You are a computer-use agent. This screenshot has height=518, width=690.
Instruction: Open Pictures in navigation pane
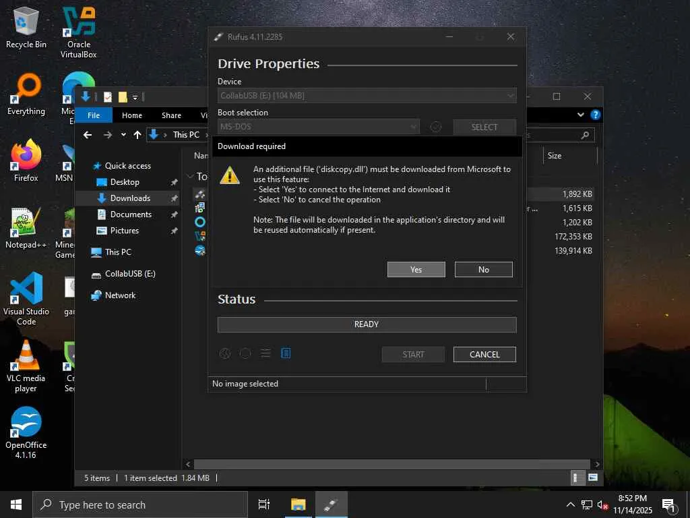click(124, 231)
